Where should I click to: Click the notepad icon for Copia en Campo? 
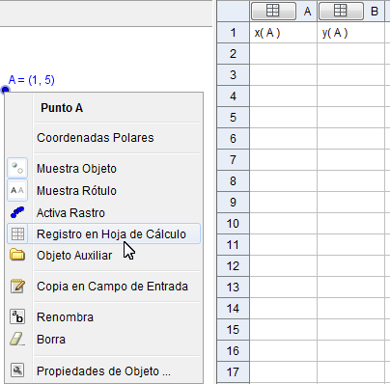click(17, 286)
